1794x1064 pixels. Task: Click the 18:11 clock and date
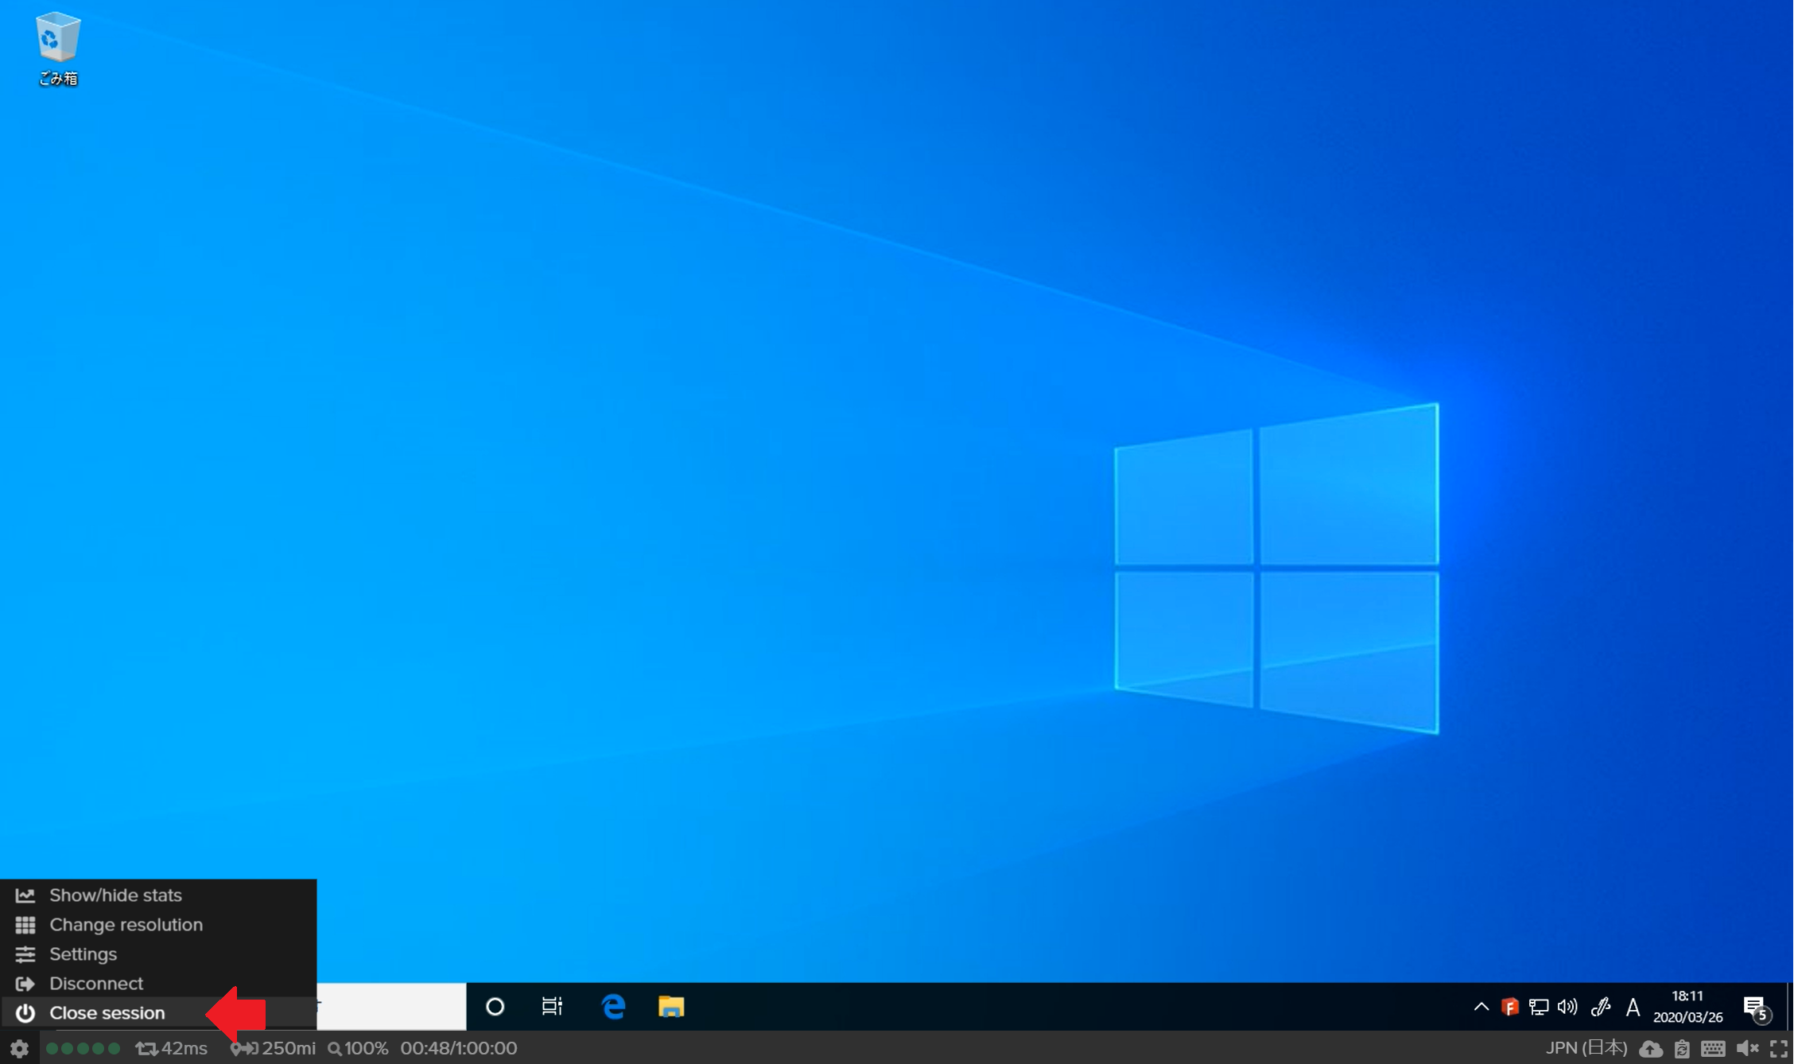[x=1687, y=1007]
